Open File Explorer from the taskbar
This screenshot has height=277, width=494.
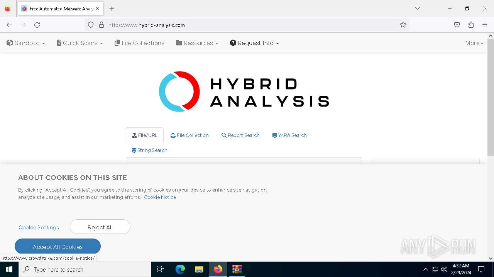pos(199,269)
